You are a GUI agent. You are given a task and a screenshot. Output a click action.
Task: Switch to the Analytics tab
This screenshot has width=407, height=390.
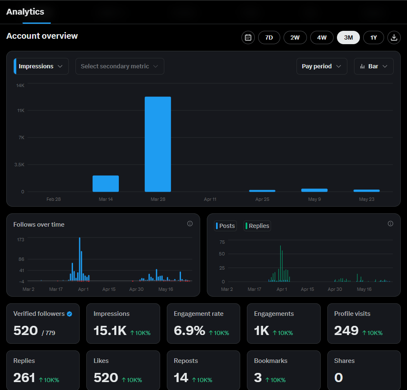(x=25, y=12)
